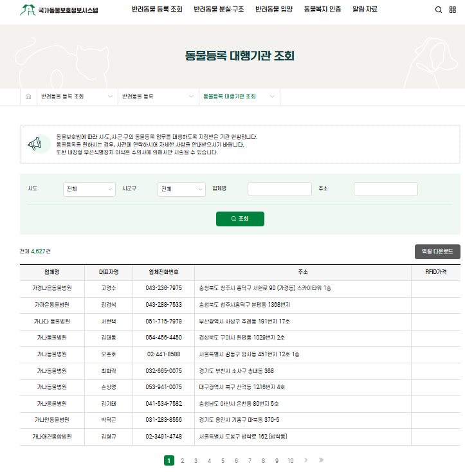Go to page 6
The width and height of the screenshot is (465, 472).
tap(236, 460)
